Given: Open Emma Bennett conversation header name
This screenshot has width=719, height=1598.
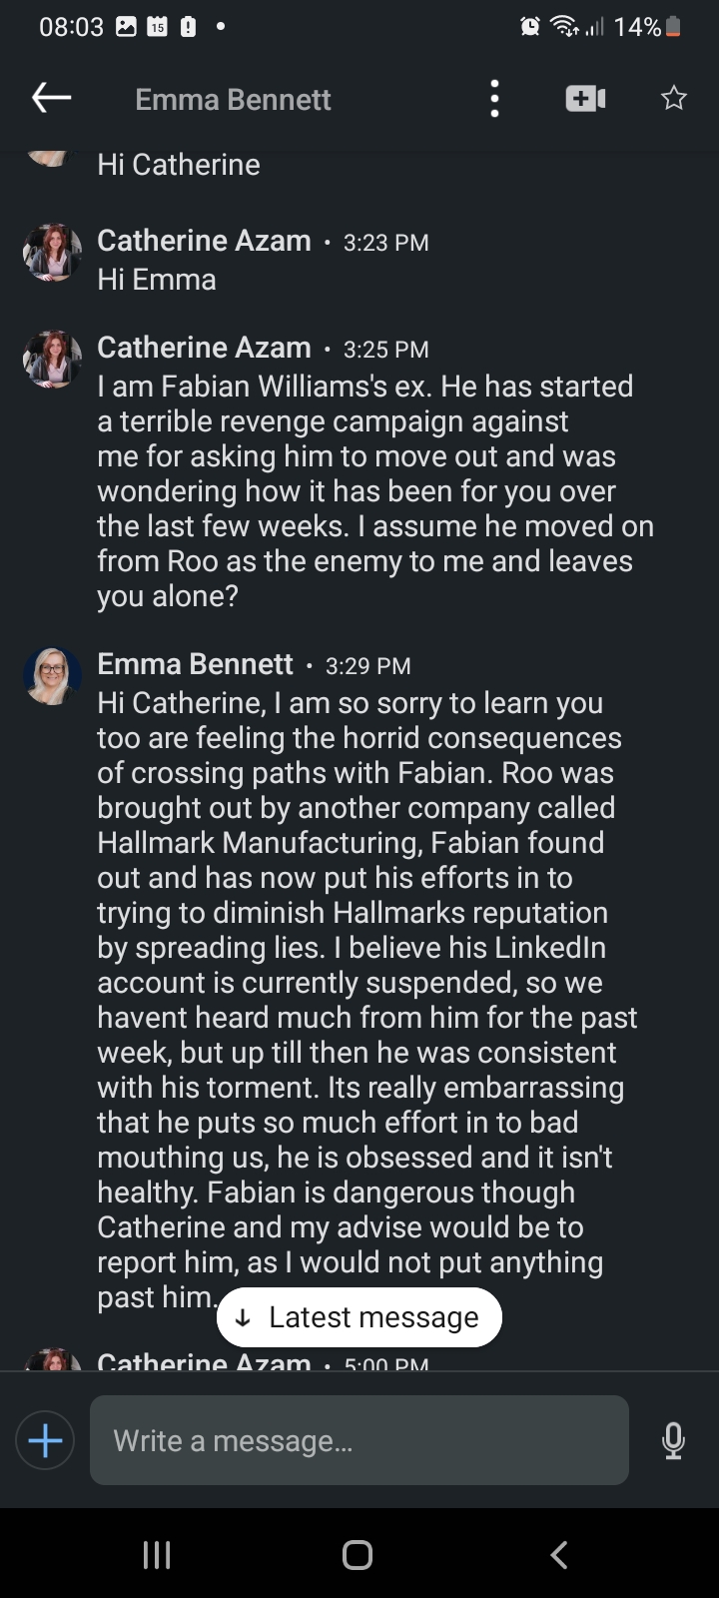Looking at the screenshot, I should 233,100.
